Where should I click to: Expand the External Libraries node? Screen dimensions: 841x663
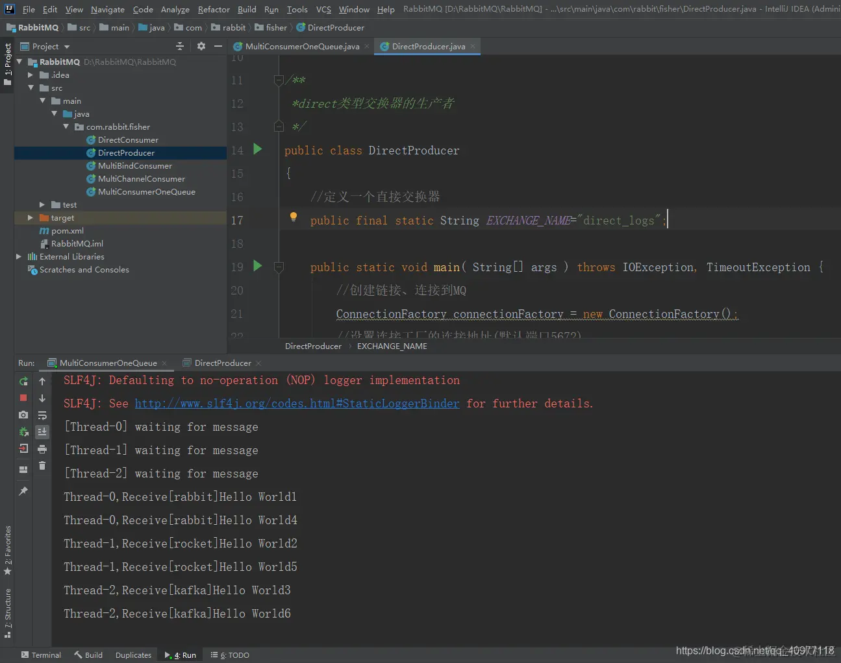coord(19,257)
